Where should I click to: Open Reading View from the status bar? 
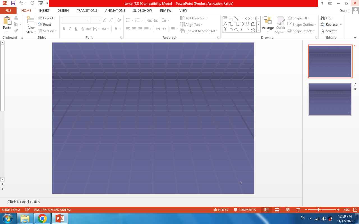coord(287,210)
